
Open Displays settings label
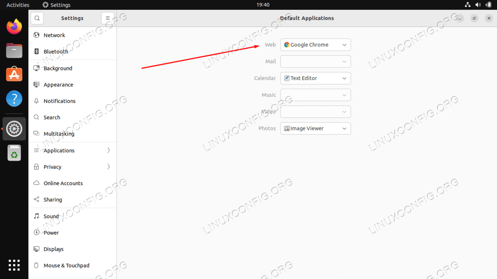coord(54,249)
